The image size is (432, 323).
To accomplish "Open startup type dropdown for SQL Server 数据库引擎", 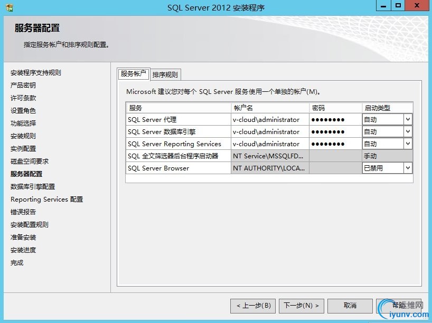I will [x=408, y=131].
